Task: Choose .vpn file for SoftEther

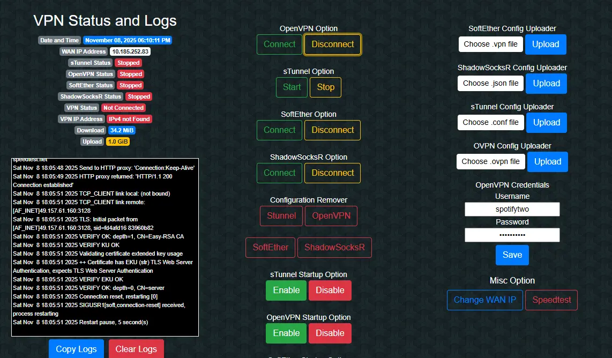Action: click(490, 44)
